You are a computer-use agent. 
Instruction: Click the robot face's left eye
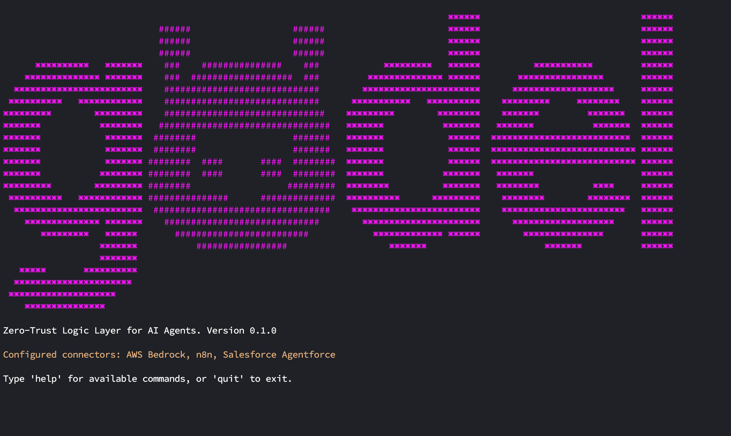point(212,167)
